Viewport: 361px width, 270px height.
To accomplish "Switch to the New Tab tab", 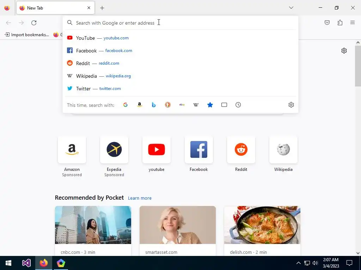I will point(55,8).
